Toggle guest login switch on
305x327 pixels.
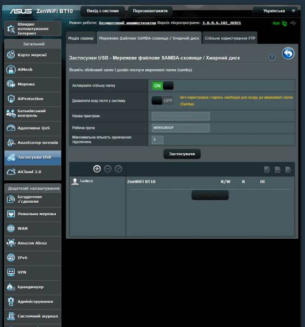click(x=162, y=101)
